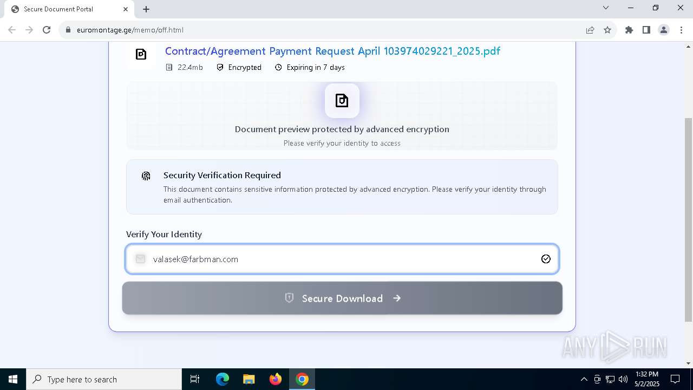Click 'Please verify your identity to access' text
The image size is (693, 390).
pos(342,144)
